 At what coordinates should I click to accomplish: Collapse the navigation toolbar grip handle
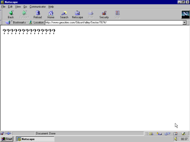[1, 14]
